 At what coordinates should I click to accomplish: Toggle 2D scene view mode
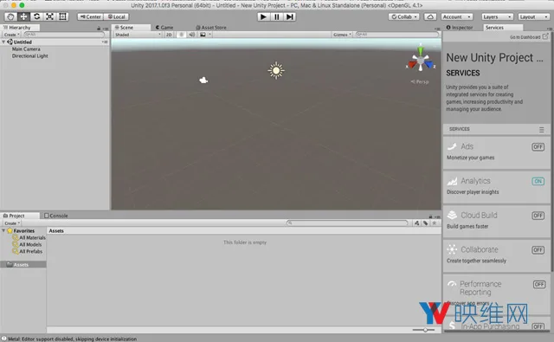(169, 35)
